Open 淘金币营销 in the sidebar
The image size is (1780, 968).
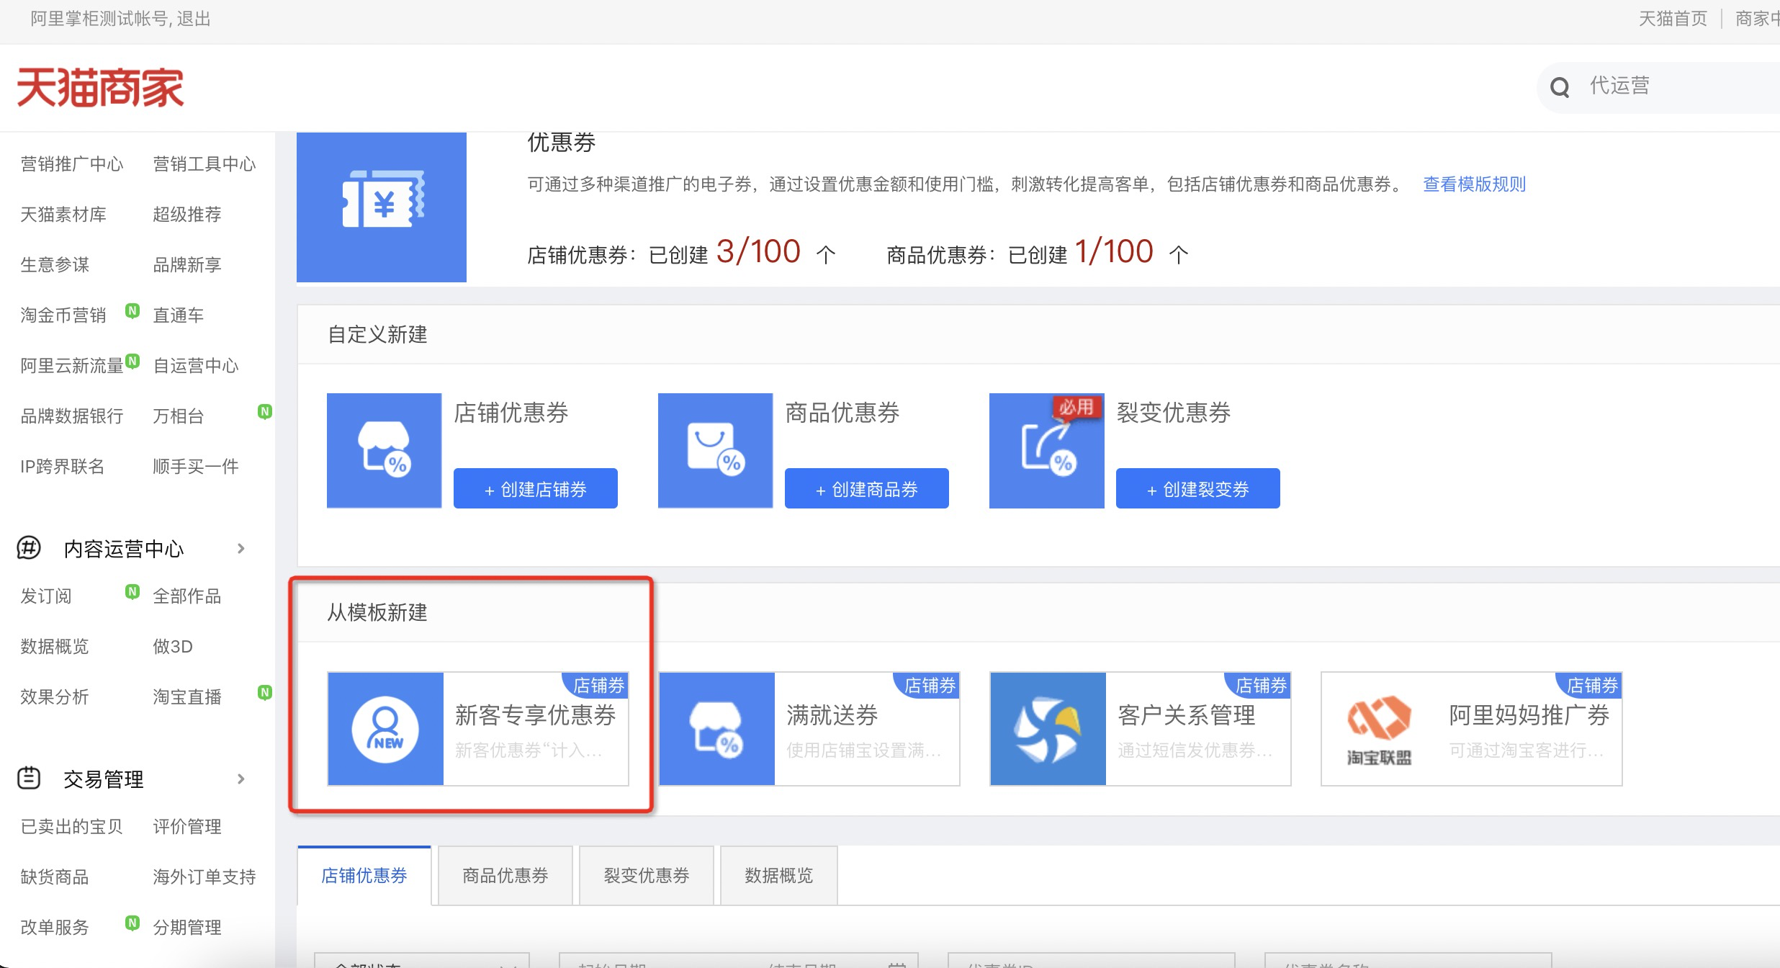coord(63,315)
